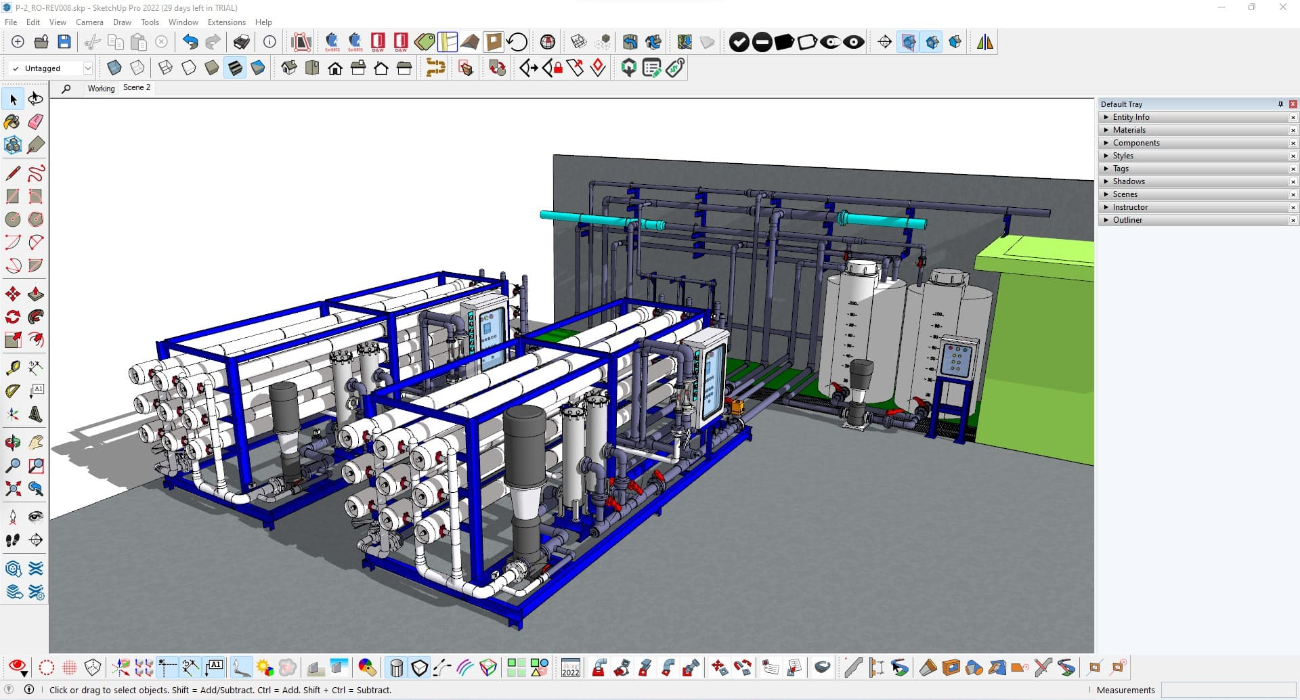Click the Zoom Extents tool
The height and width of the screenshot is (700, 1300).
13,489
